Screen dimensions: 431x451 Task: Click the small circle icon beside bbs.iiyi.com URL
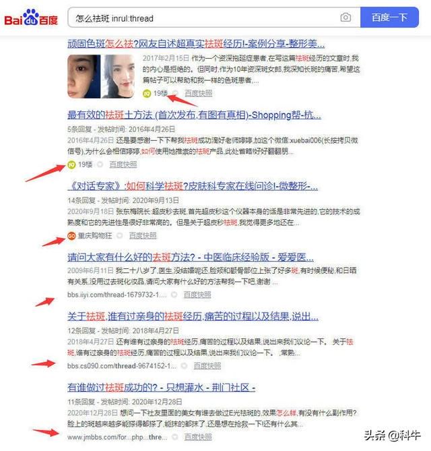174,295
